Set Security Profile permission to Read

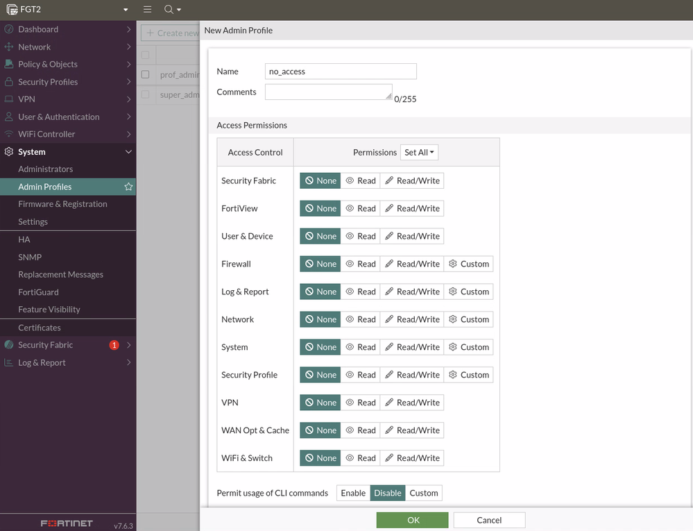click(360, 375)
